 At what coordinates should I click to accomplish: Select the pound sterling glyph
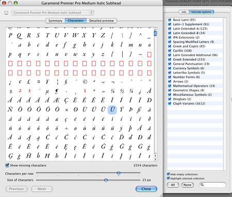point(29,82)
